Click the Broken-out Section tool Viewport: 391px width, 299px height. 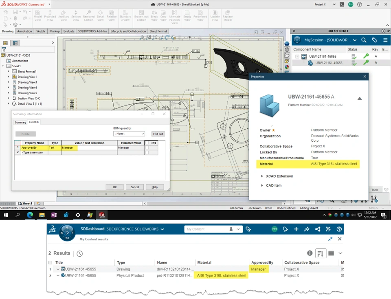[141, 15]
